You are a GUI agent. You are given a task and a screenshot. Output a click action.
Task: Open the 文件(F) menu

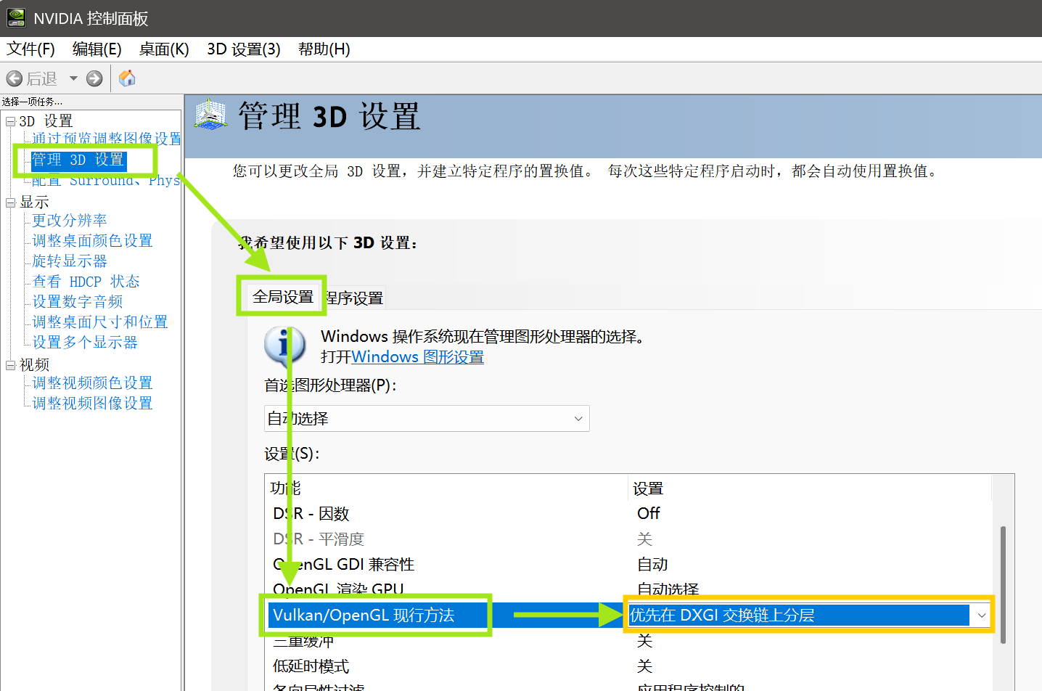pos(30,49)
